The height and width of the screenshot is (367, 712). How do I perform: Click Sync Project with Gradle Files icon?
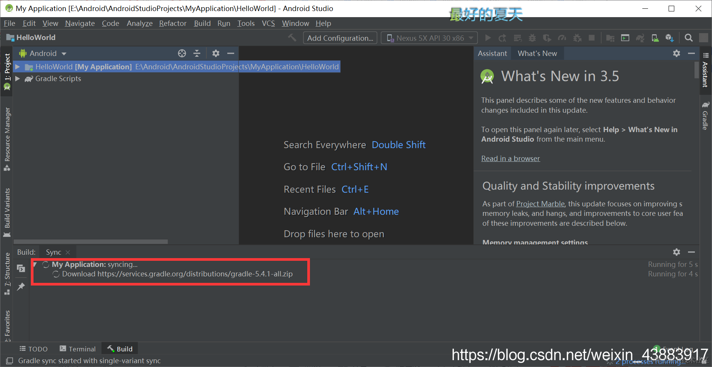(x=640, y=38)
